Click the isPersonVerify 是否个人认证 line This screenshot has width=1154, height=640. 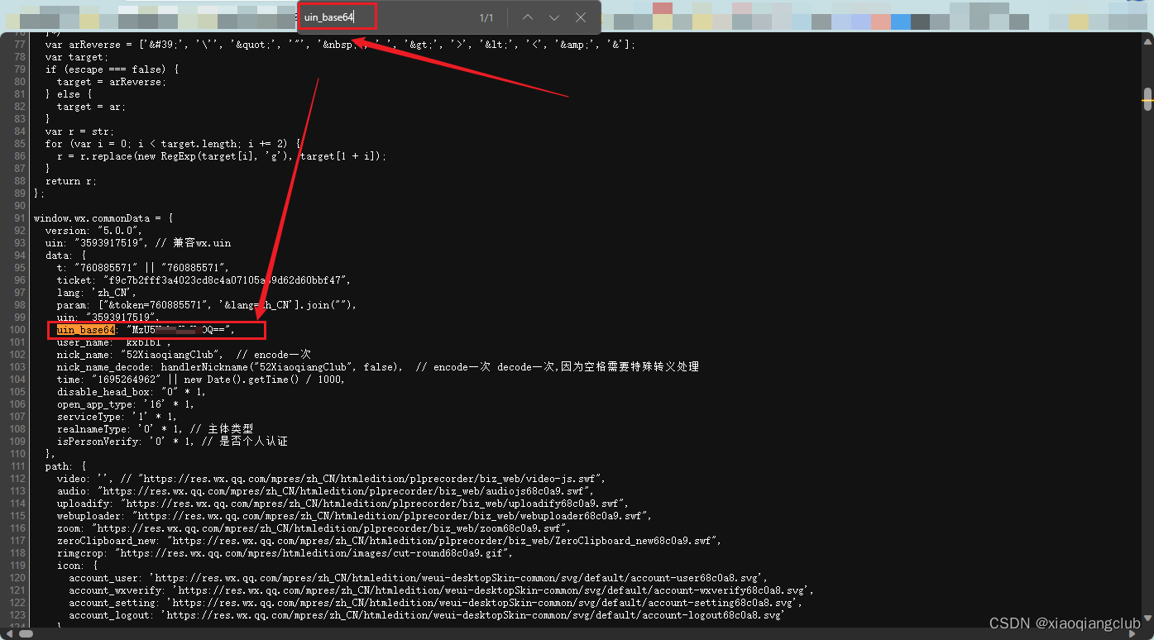tap(172, 442)
